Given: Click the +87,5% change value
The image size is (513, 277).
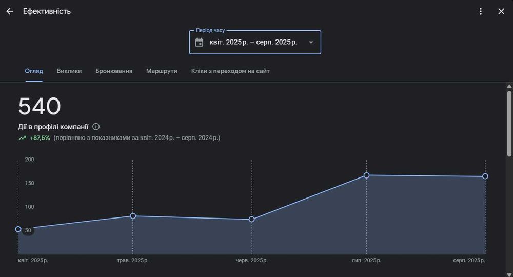Looking at the screenshot, I should (x=40, y=138).
